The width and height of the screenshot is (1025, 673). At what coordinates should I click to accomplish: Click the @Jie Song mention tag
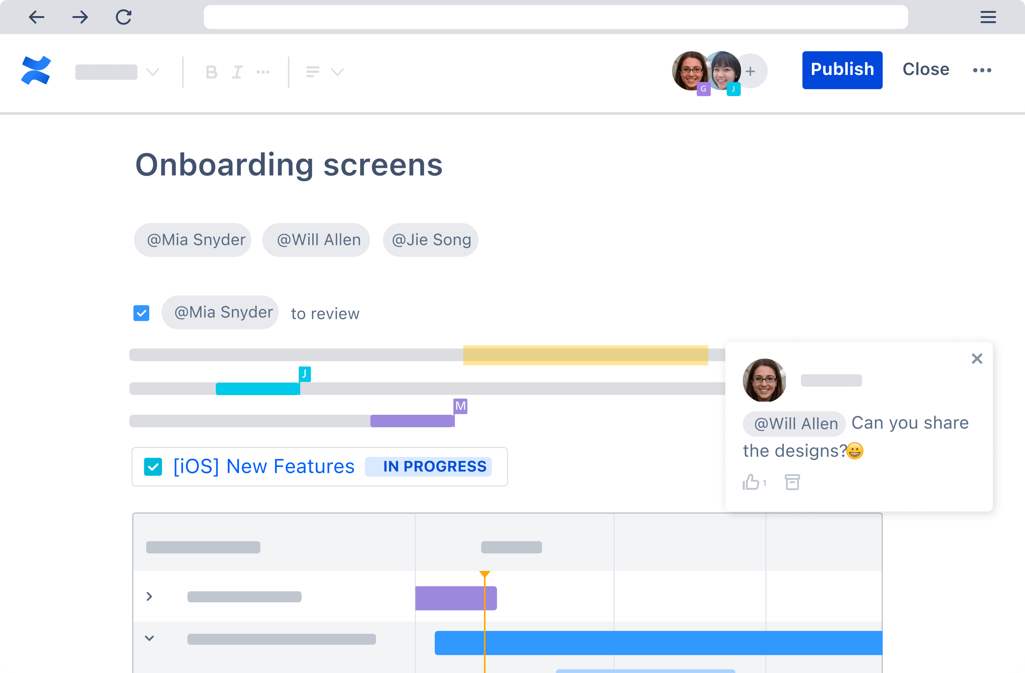[x=430, y=240]
